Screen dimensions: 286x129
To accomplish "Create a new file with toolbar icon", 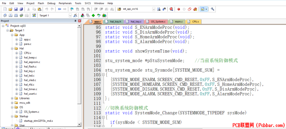I will click(x=5, y=9).
